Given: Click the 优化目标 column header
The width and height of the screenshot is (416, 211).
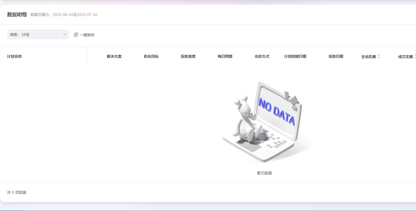Looking at the screenshot, I should coord(151,57).
